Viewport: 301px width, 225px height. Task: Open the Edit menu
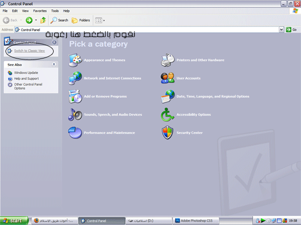click(15, 11)
